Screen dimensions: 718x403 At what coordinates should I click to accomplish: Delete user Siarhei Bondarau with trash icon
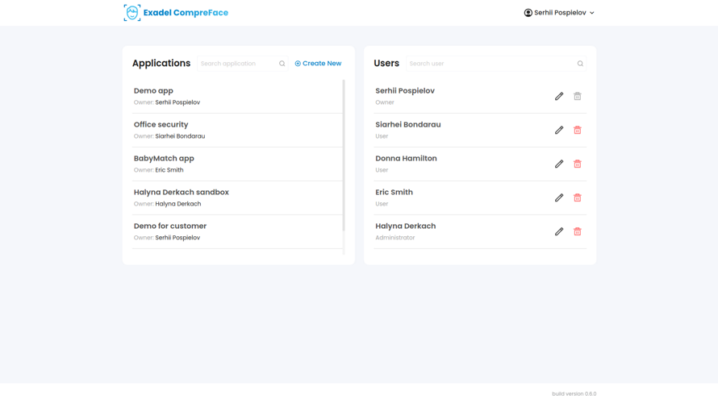[578, 130]
